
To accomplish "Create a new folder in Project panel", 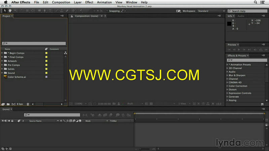I will [8, 104].
